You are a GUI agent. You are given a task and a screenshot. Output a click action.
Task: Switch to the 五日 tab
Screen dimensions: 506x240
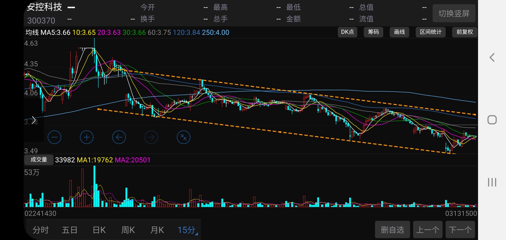pos(70,230)
